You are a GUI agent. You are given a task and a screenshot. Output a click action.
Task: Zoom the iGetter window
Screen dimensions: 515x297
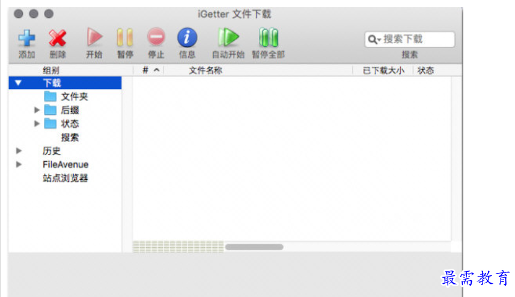click(x=49, y=14)
